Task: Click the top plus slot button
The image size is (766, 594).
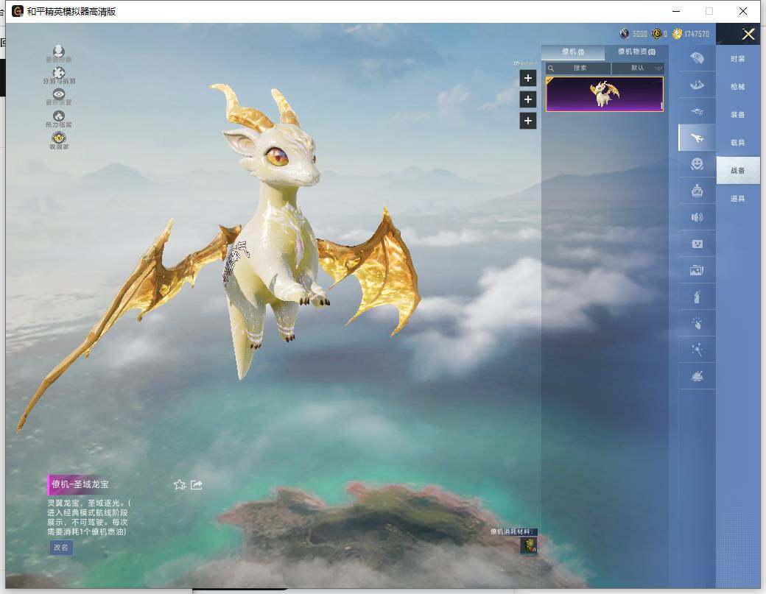Action: click(x=528, y=77)
